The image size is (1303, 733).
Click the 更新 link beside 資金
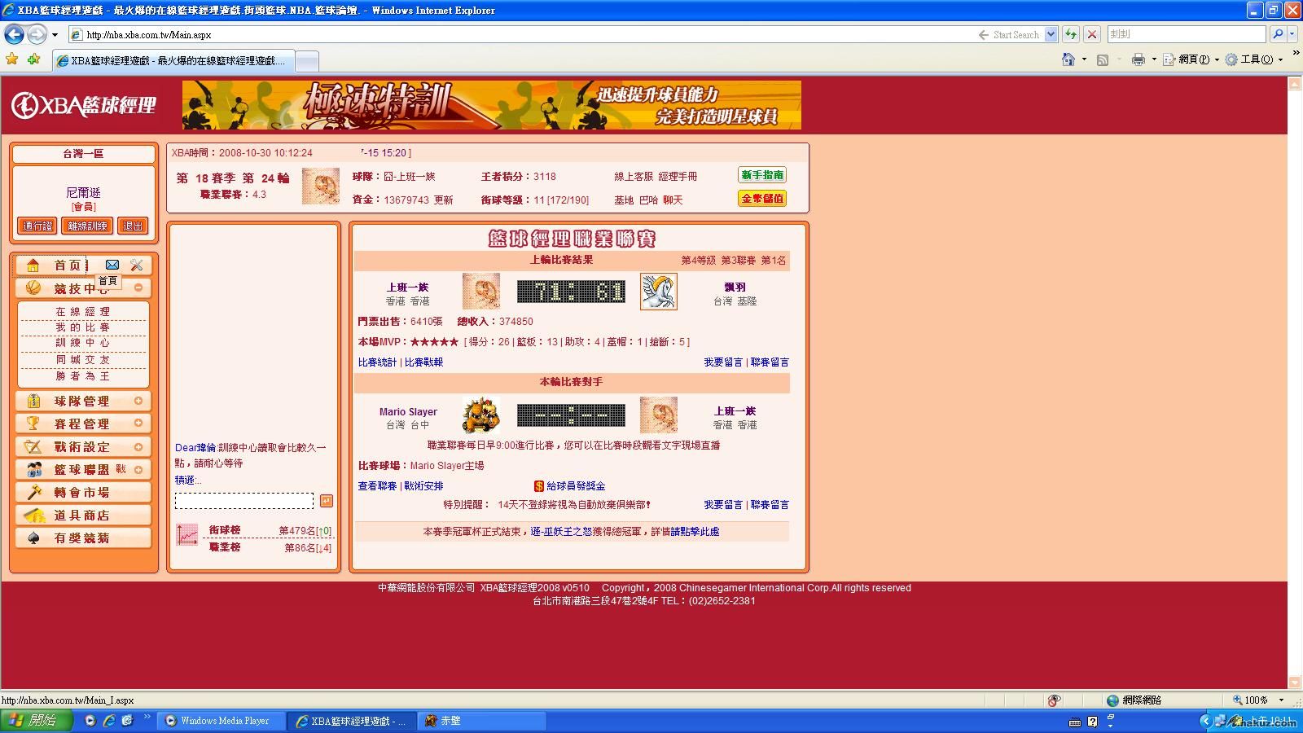(x=444, y=200)
